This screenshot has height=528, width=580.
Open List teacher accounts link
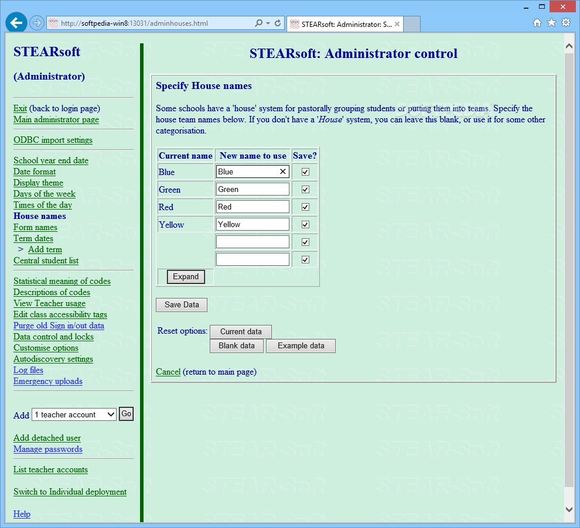click(50, 469)
